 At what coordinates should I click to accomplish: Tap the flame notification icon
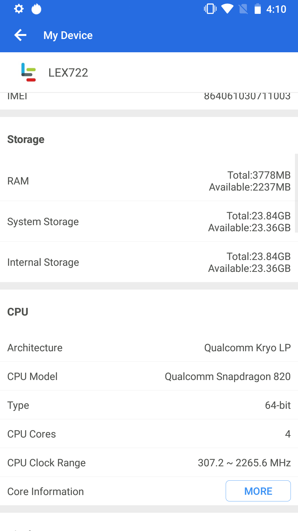click(x=36, y=9)
